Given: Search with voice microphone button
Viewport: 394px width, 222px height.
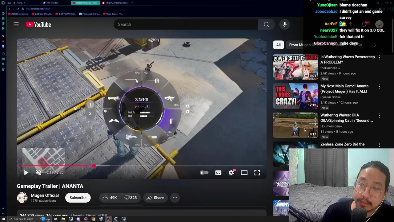Looking at the screenshot, I should coord(285,24).
